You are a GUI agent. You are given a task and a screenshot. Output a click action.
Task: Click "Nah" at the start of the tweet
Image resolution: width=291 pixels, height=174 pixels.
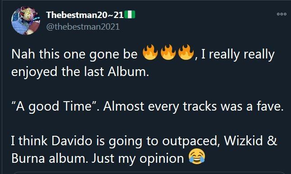coord(23,54)
